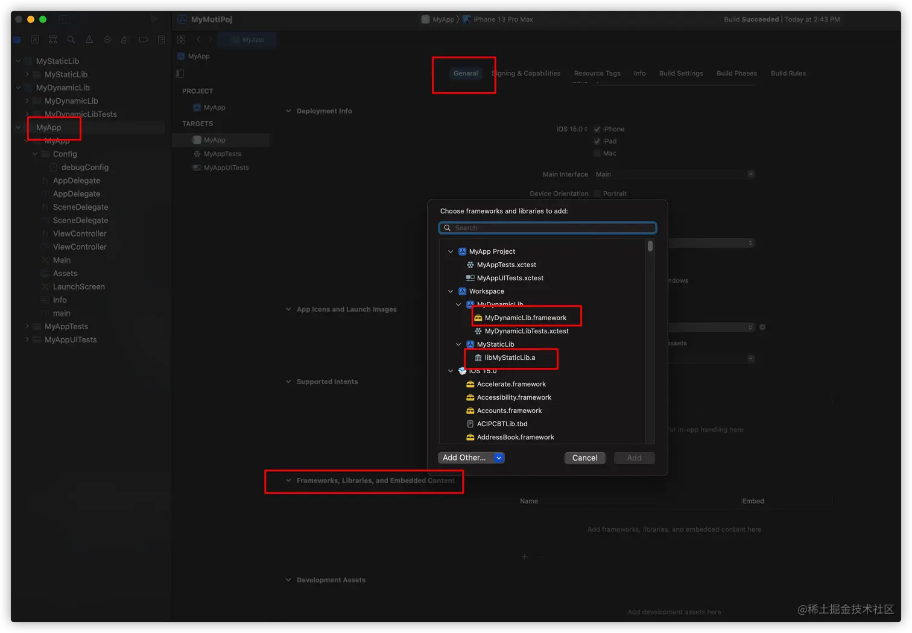912x633 pixels.
Task: Switch to the General tab
Action: click(466, 74)
